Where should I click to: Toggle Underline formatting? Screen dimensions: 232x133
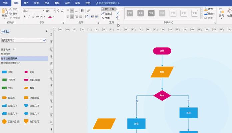pyautogui.click(x=33, y=17)
